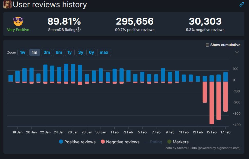Choose the 6m zoom range
The height and width of the screenshot is (159, 249).
coord(59,52)
